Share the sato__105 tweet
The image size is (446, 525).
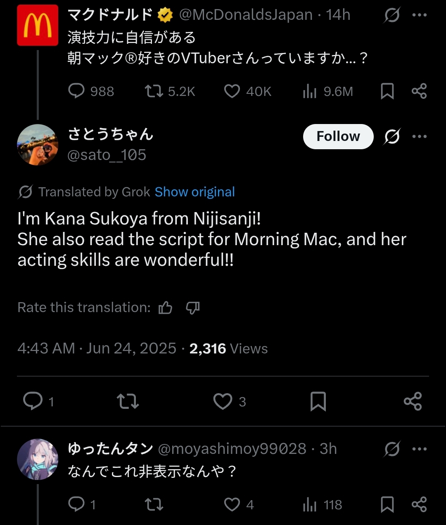[x=413, y=401]
